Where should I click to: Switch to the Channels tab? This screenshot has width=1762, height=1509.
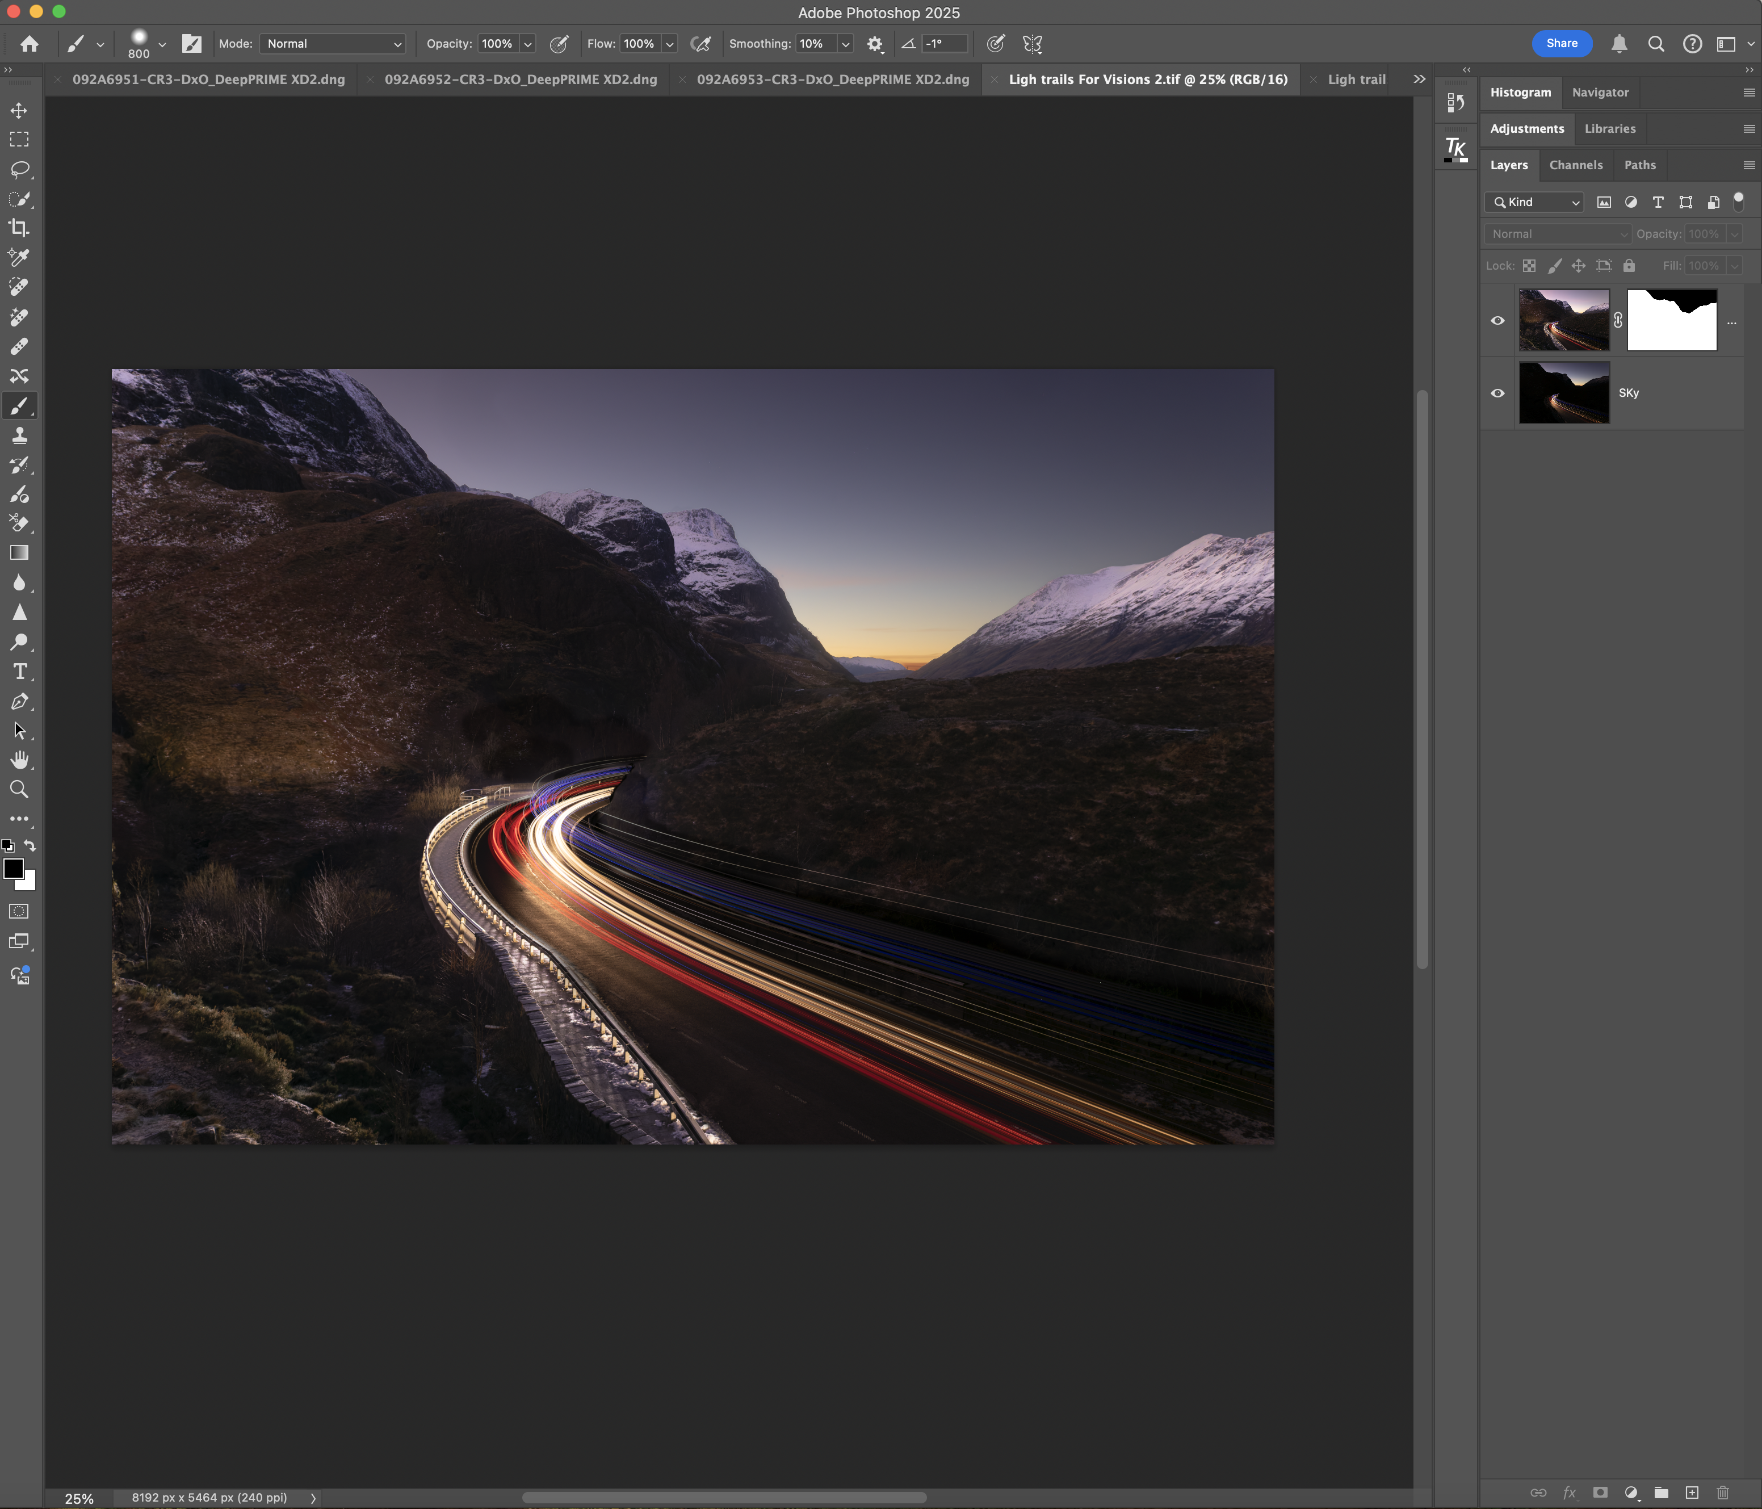click(1575, 165)
